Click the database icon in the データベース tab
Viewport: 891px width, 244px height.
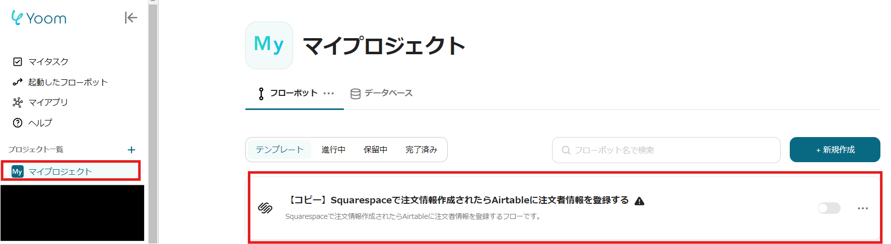[x=355, y=94]
